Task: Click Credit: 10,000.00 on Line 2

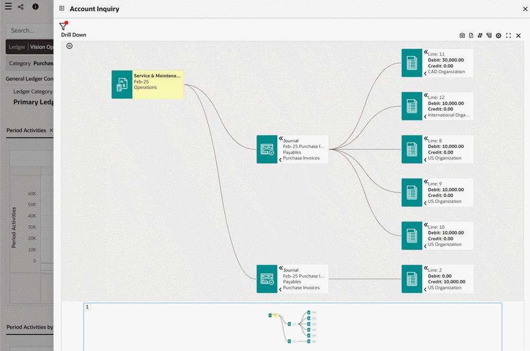Action: click(x=446, y=282)
